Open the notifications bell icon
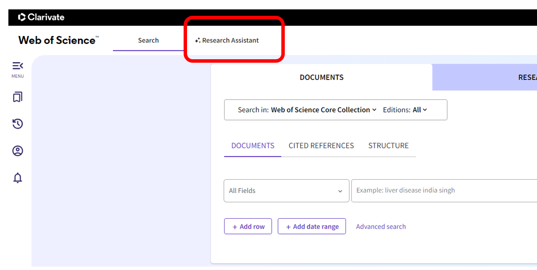 pyautogui.click(x=17, y=178)
